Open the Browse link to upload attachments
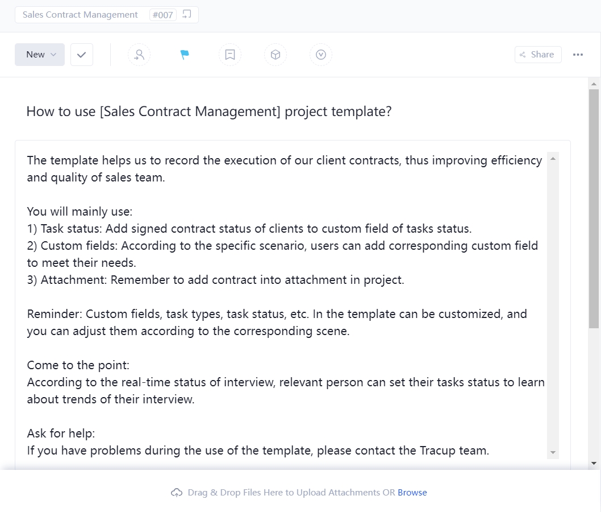This screenshot has height=512, width=601. pos(412,493)
